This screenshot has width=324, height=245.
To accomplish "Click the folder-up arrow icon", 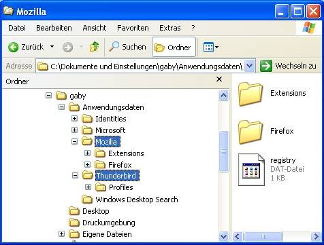I will click(94, 47).
